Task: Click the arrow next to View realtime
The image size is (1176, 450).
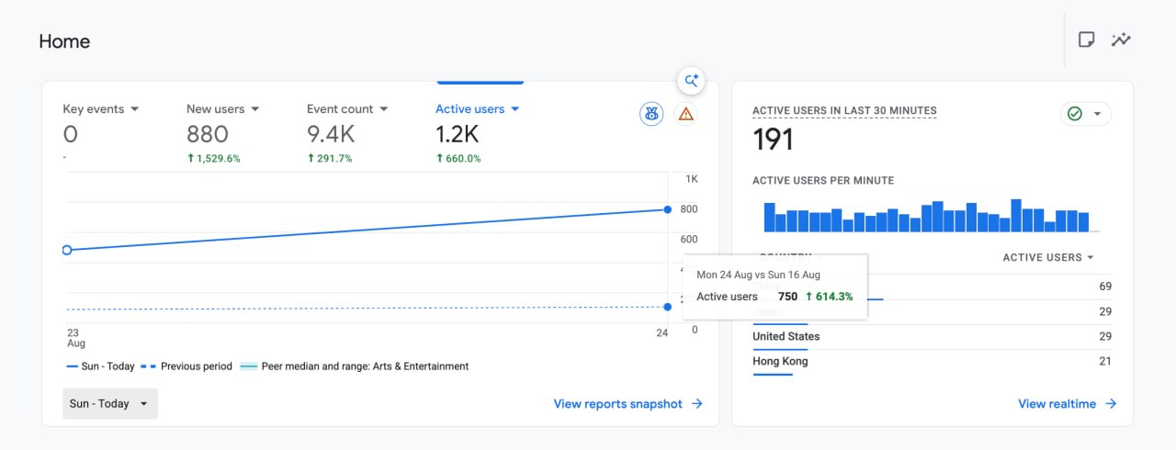Action: (x=1111, y=404)
